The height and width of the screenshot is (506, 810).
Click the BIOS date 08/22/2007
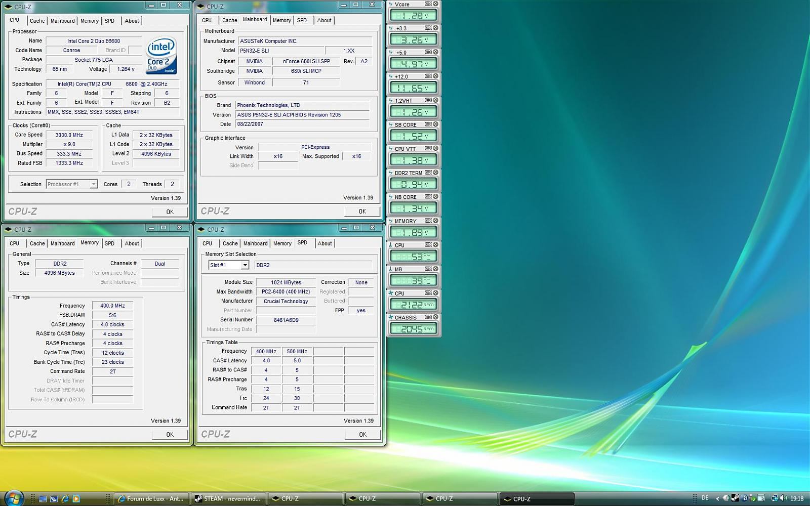point(302,124)
